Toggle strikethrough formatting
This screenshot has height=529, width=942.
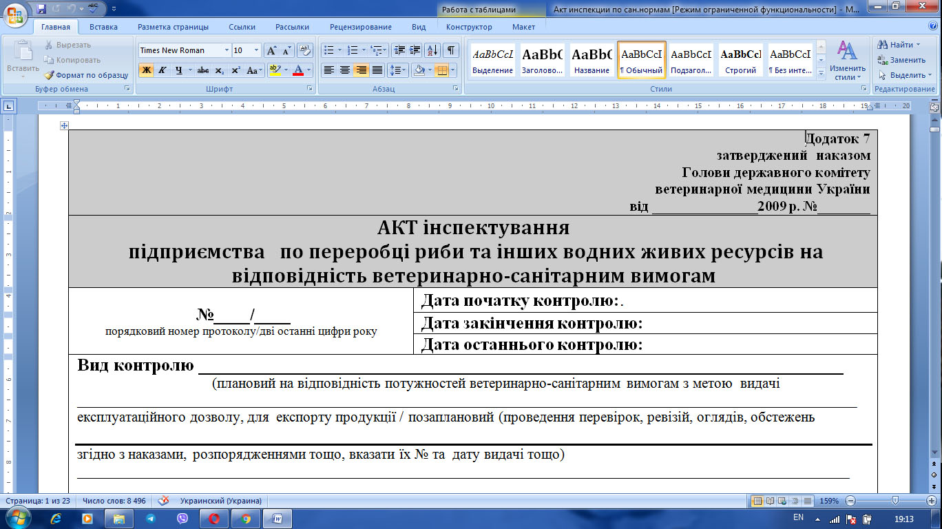pos(202,70)
